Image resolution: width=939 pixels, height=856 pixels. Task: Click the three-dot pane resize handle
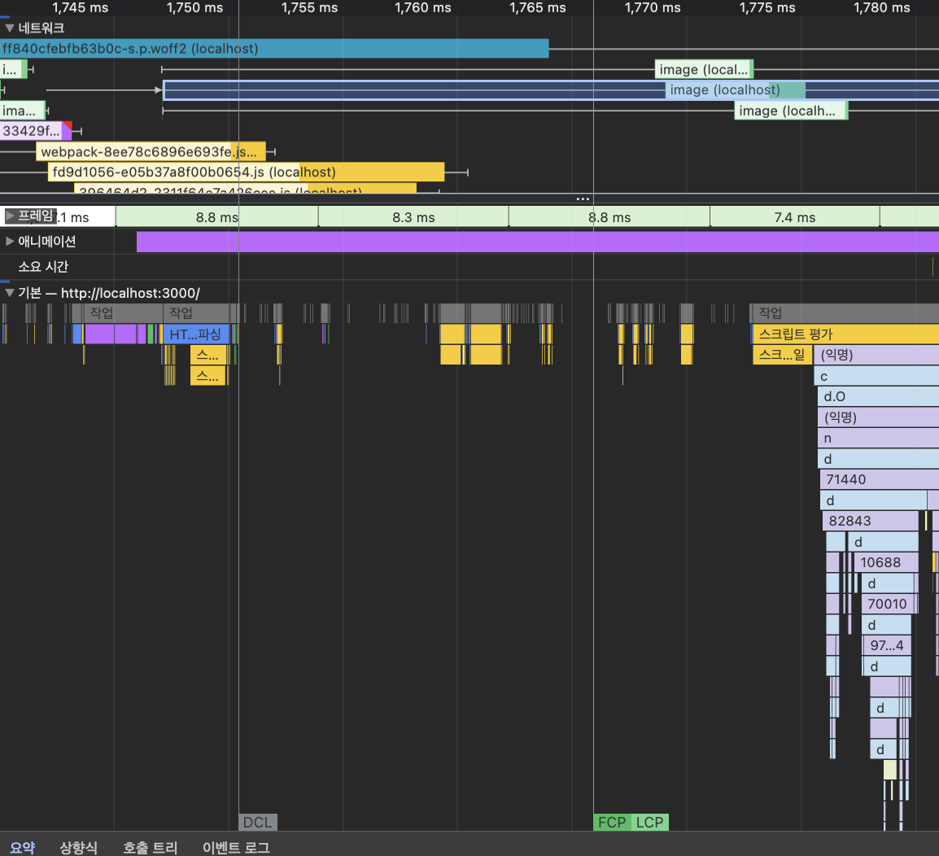pos(583,199)
